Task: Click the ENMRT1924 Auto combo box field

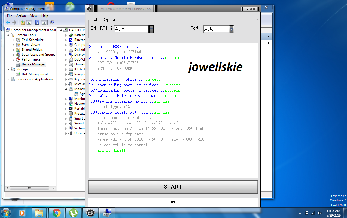Action: (132, 29)
